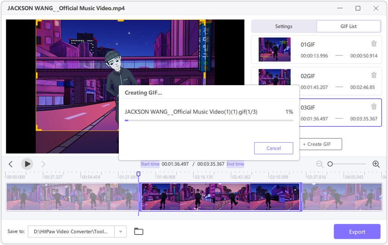Click the Save to path field
Viewport: 388px width, 245px height.
tap(71, 232)
